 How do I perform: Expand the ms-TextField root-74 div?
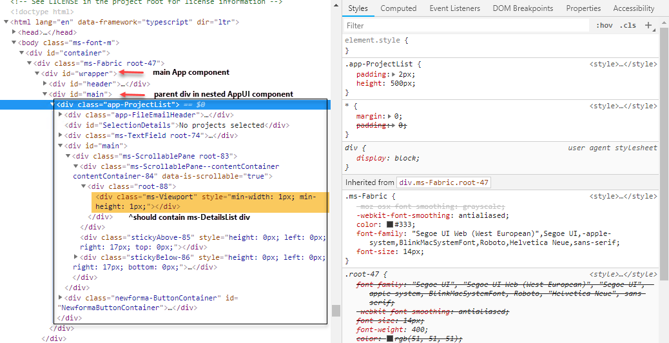(61, 135)
